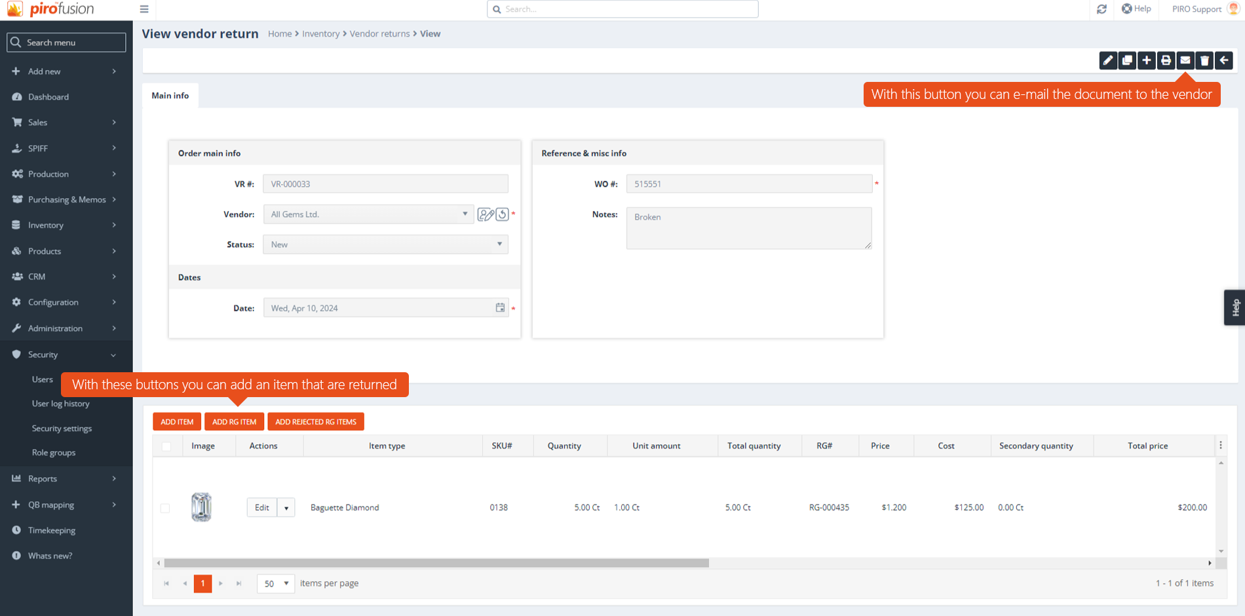Create a new record with the plus icon

point(1147,60)
